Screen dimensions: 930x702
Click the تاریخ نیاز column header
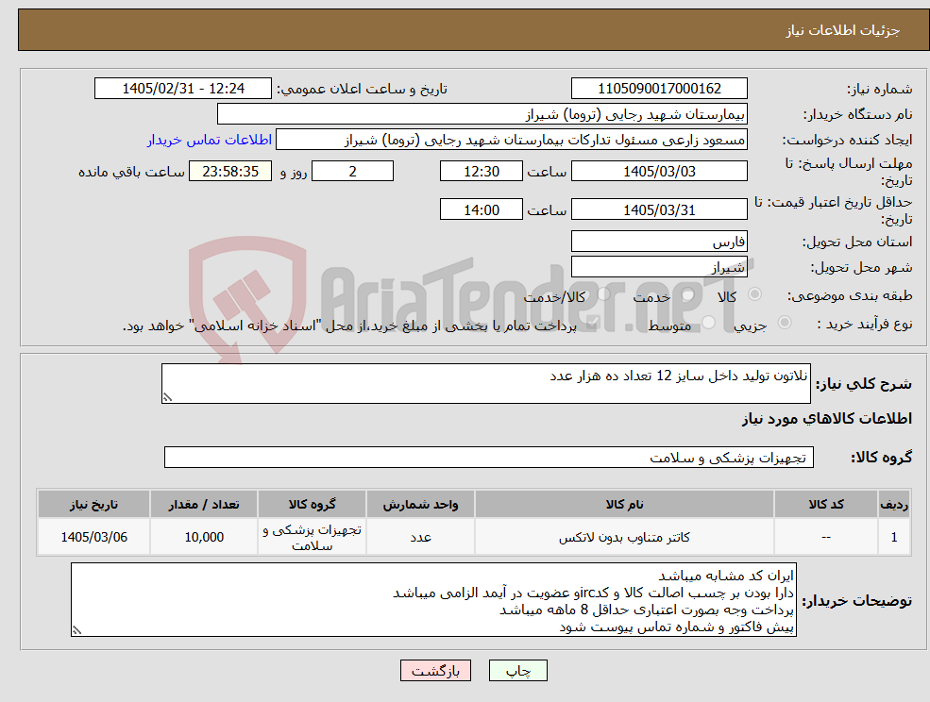click(93, 505)
